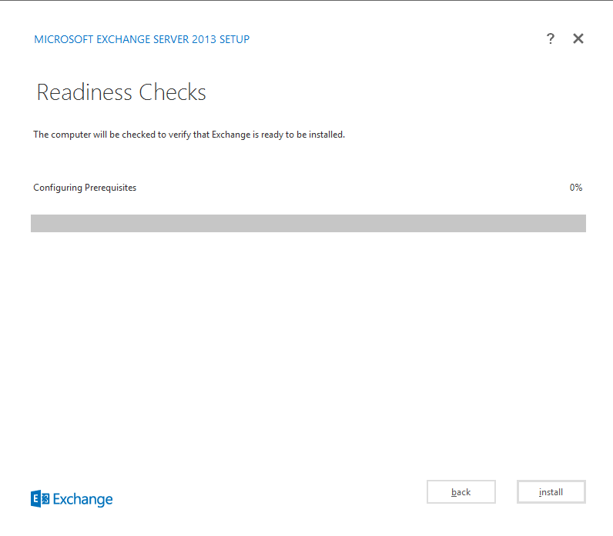The width and height of the screenshot is (613, 536).
Task: Open setup help via question mark icon
Action: pos(550,38)
